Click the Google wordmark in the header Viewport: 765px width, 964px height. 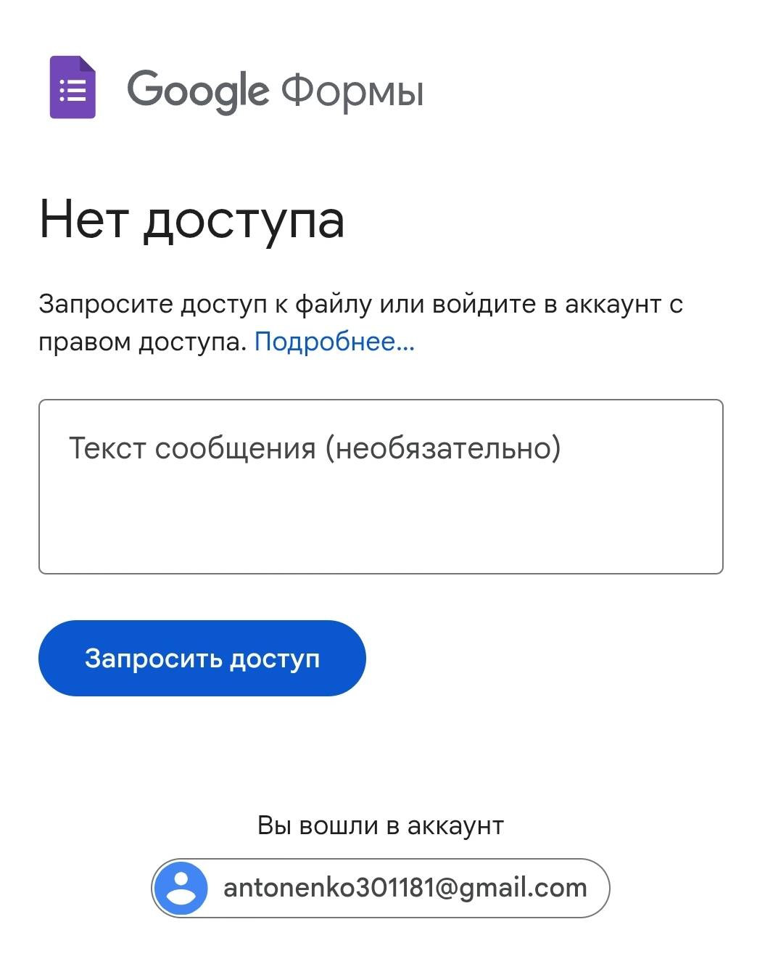click(198, 91)
